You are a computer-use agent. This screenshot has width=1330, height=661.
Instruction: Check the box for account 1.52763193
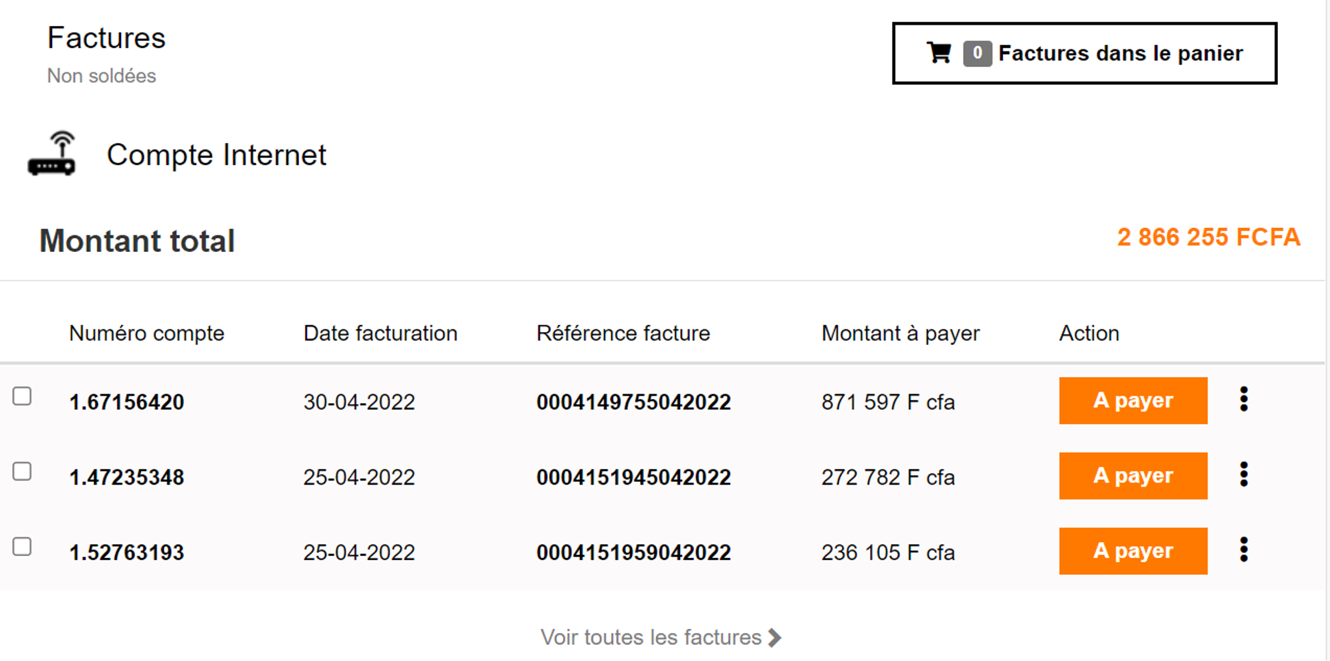tap(22, 547)
